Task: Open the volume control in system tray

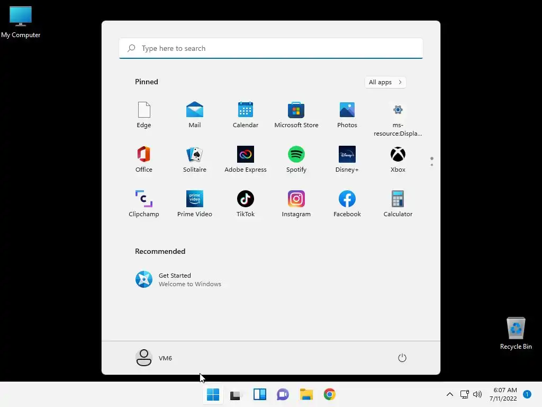Action: click(477, 394)
